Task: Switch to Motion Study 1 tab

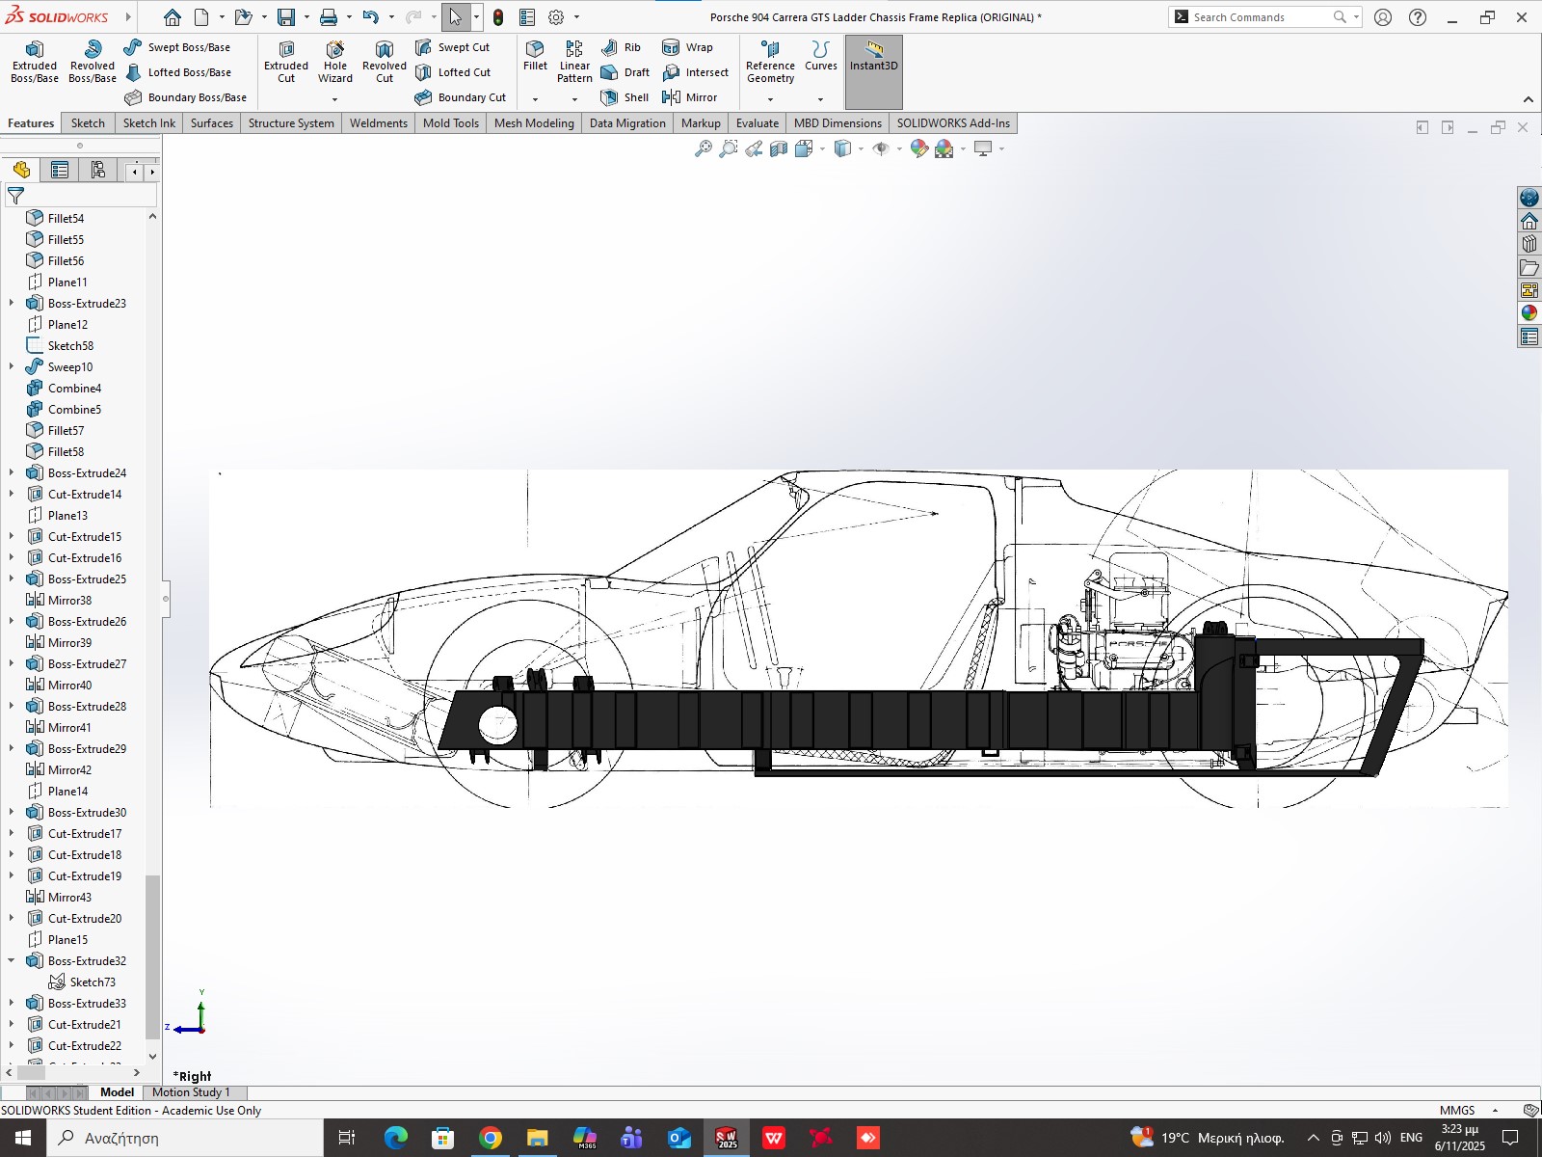Action: [191, 1092]
